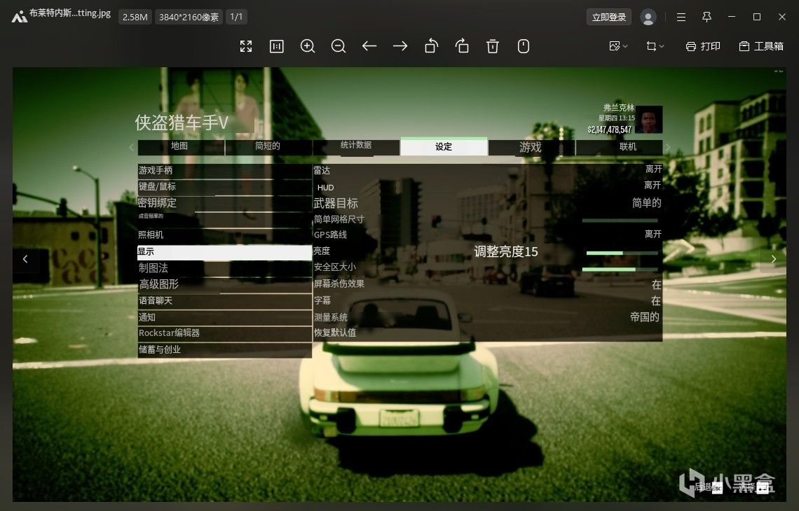
Task: Pin the window on top
Action: [x=706, y=17]
